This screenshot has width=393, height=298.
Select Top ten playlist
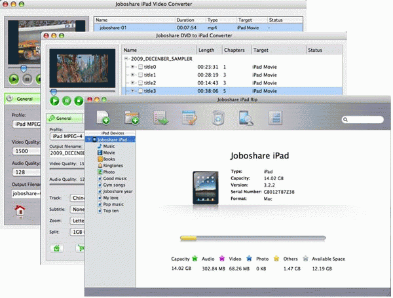111,211
